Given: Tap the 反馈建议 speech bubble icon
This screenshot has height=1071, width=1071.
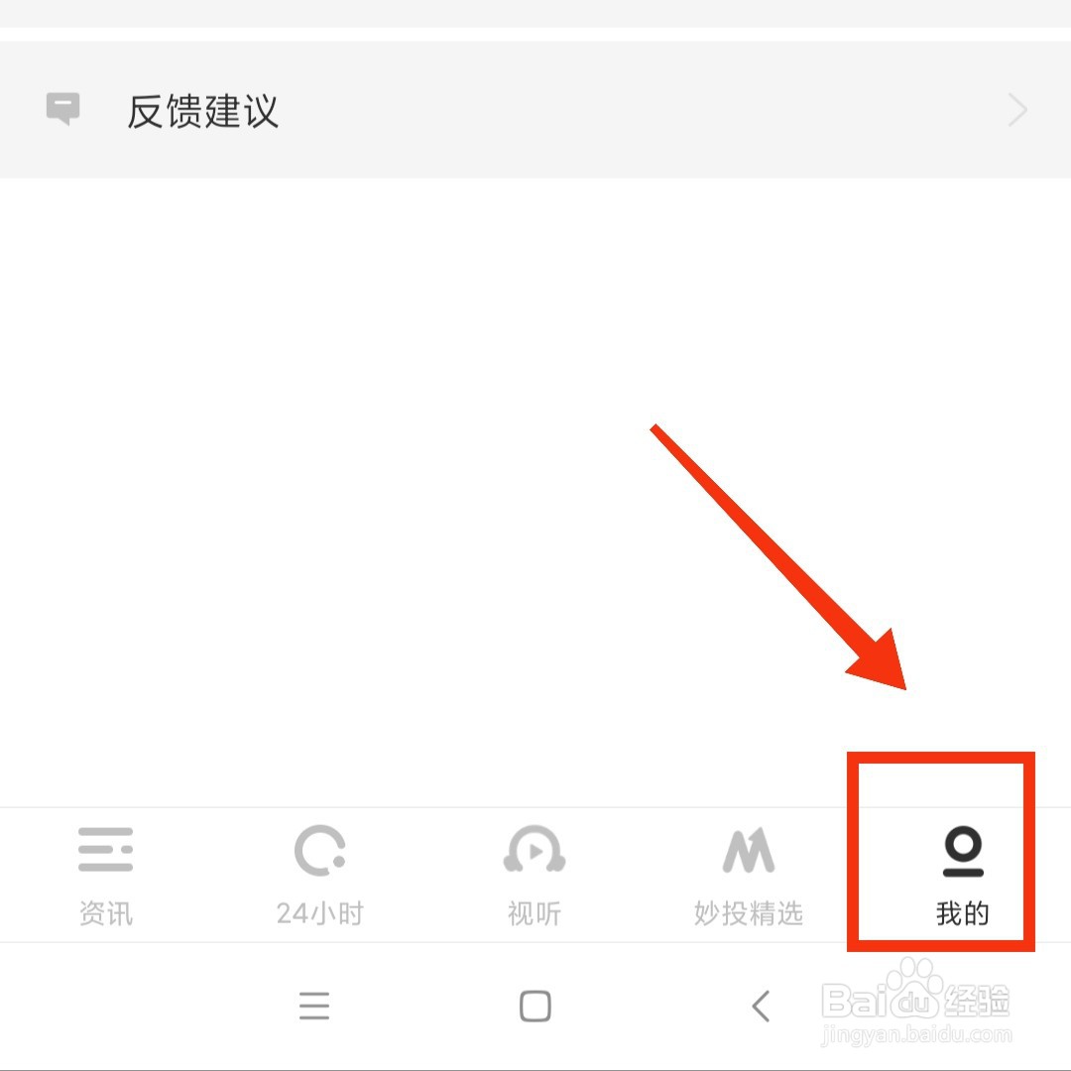Looking at the screenshot, I should coord(62,109).
